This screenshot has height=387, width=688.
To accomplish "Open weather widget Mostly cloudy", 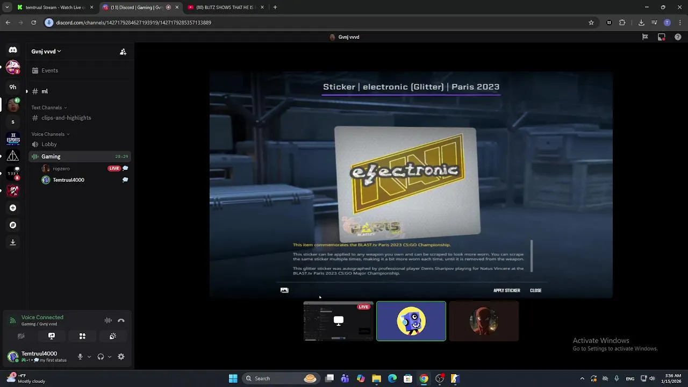I will (26, 378).
